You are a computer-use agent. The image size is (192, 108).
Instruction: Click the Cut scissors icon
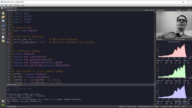[3, 33]
